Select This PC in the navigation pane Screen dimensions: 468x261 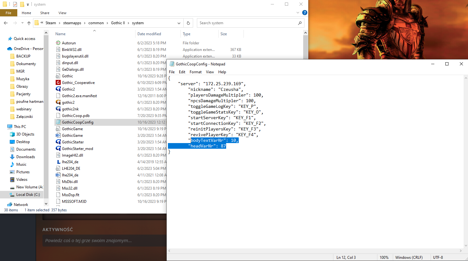point(20,127)
